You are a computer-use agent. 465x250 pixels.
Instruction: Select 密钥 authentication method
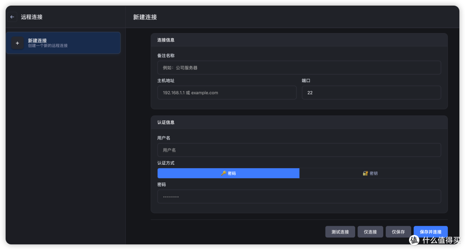[370, 173]
